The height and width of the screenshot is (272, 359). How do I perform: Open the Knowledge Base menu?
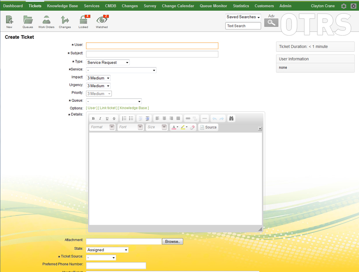point(62,6)
